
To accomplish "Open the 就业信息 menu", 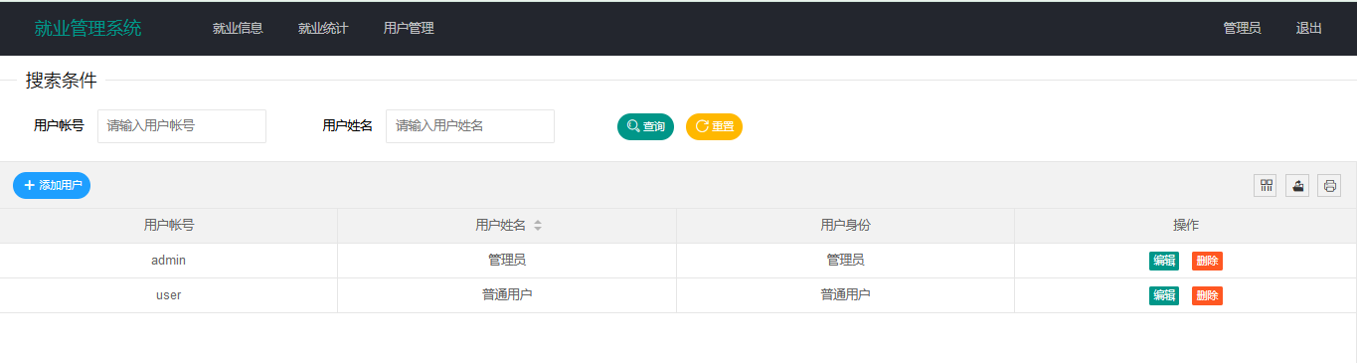I will coord(238,28).
